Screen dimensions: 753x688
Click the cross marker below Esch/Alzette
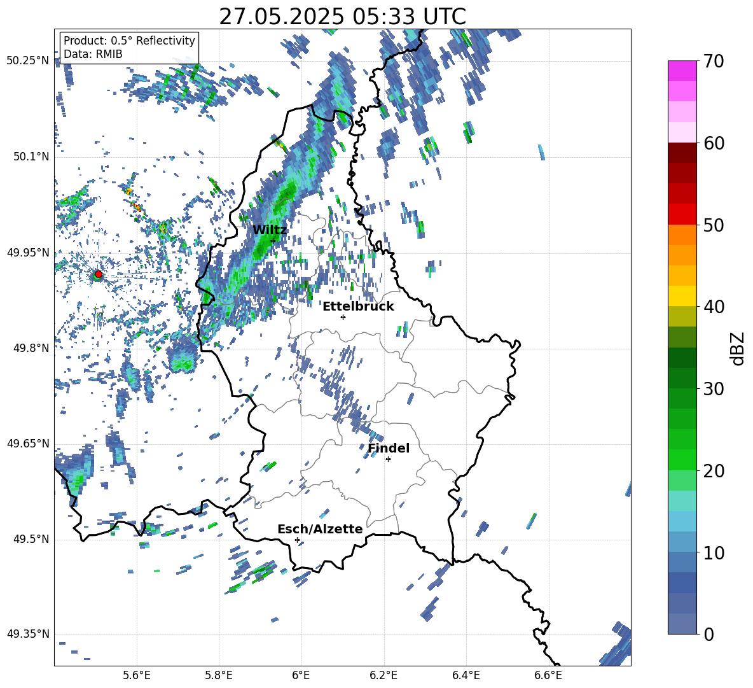click(x=297, y=540)
